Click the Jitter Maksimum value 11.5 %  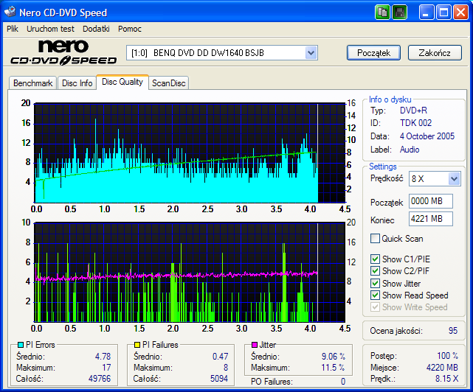pos(333,368)
